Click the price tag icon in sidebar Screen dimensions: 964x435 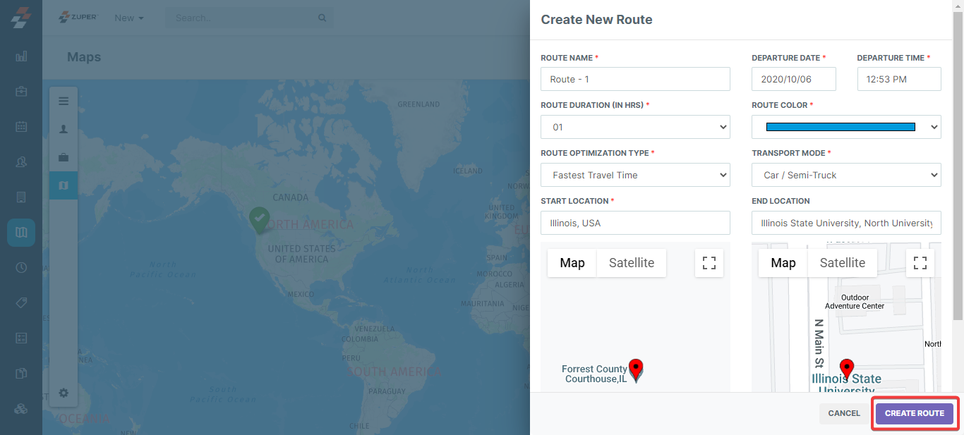21,302
